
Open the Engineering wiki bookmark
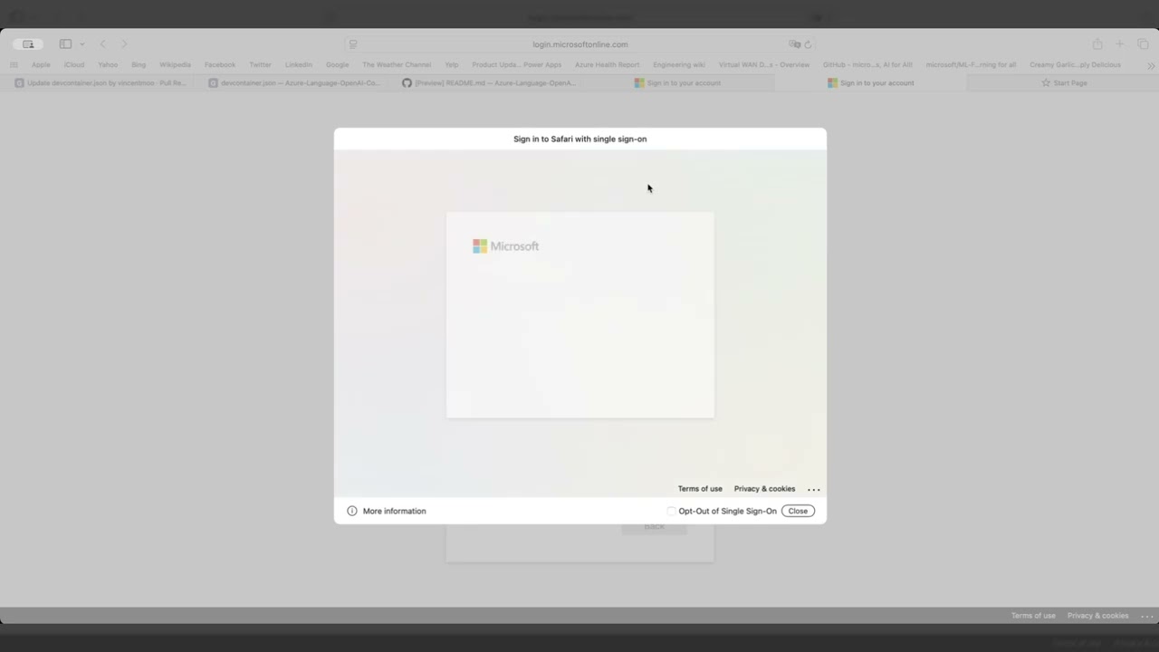pos(679,64)
